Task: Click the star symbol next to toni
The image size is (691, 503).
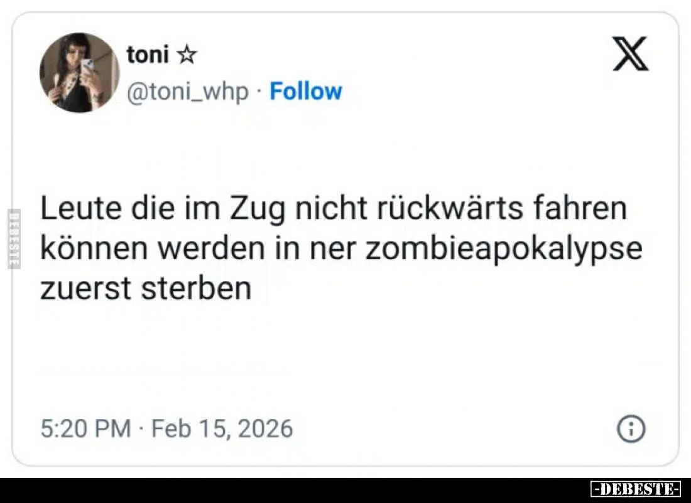Action: click(187, 55)
